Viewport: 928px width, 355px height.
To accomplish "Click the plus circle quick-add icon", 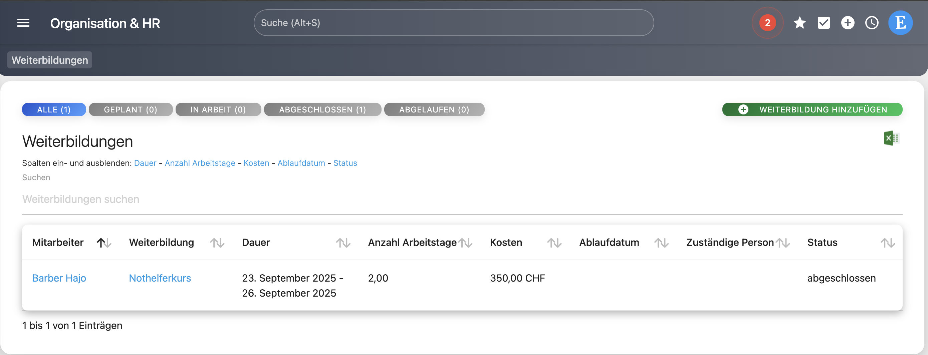I will click(847, 23).
